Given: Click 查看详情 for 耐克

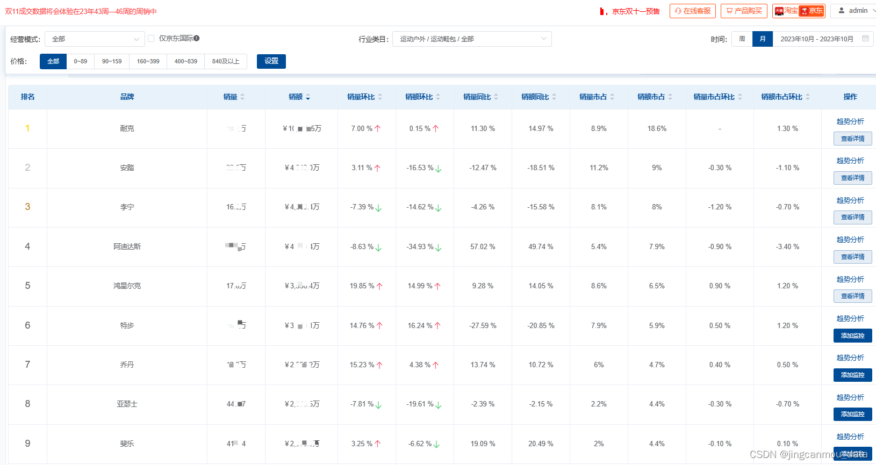Looking at the screenshot, I should 853,139.
